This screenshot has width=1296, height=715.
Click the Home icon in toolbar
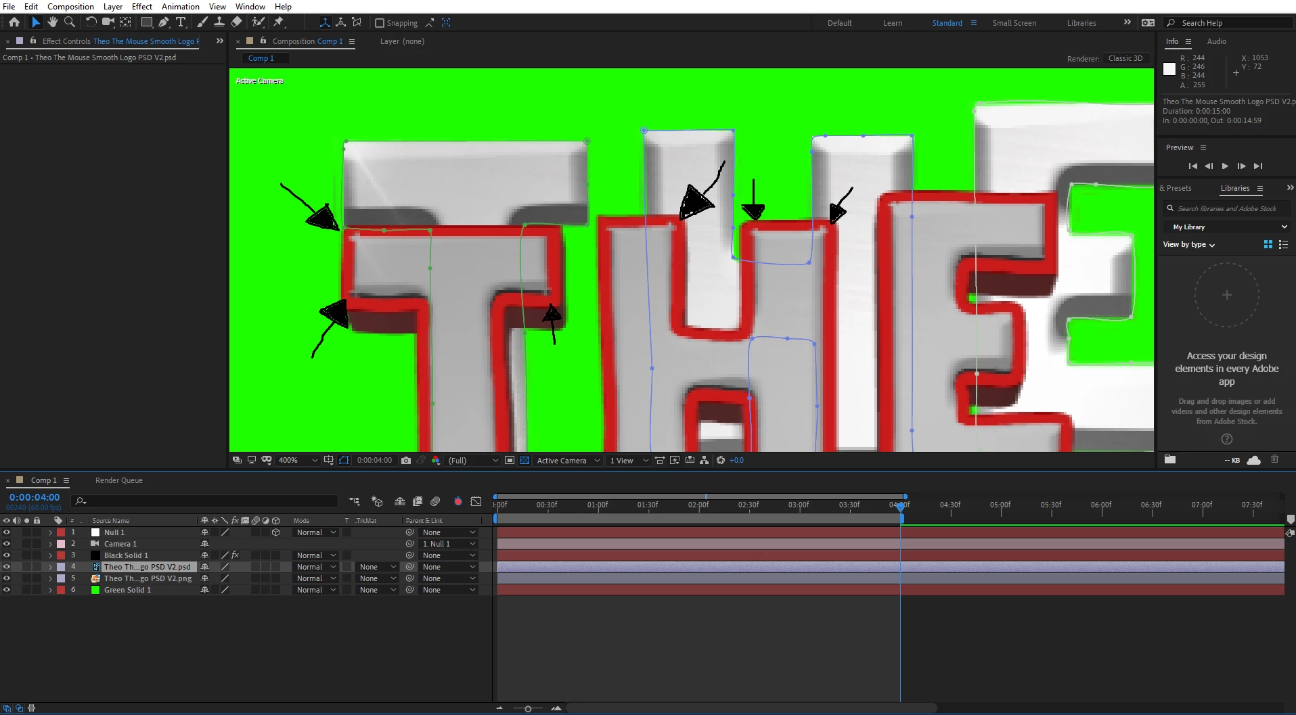14,22
